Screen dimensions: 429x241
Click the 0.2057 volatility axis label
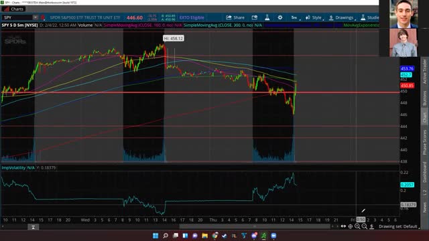pyautogui.click(x=407, y=185)
